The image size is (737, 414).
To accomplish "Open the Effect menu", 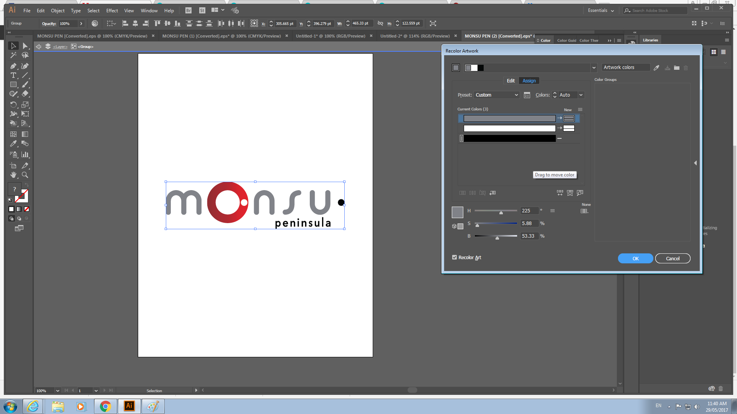I will pyautogui.click(x=112, y=11).
